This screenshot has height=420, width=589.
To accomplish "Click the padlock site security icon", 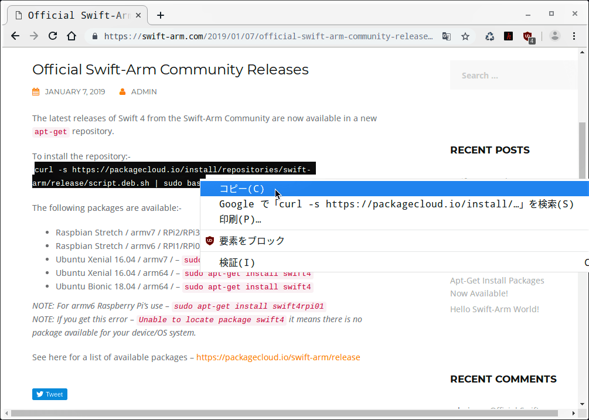I will [x=95, y=36].
